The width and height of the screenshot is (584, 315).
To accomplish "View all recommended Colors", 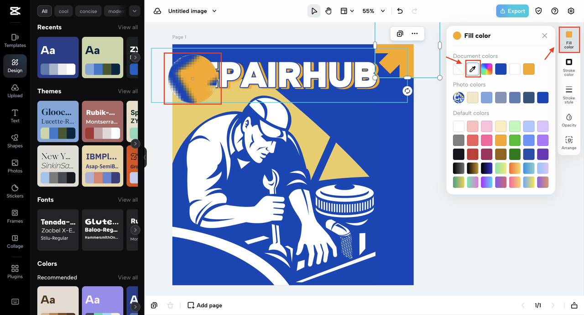I will (x=128, y=277).
